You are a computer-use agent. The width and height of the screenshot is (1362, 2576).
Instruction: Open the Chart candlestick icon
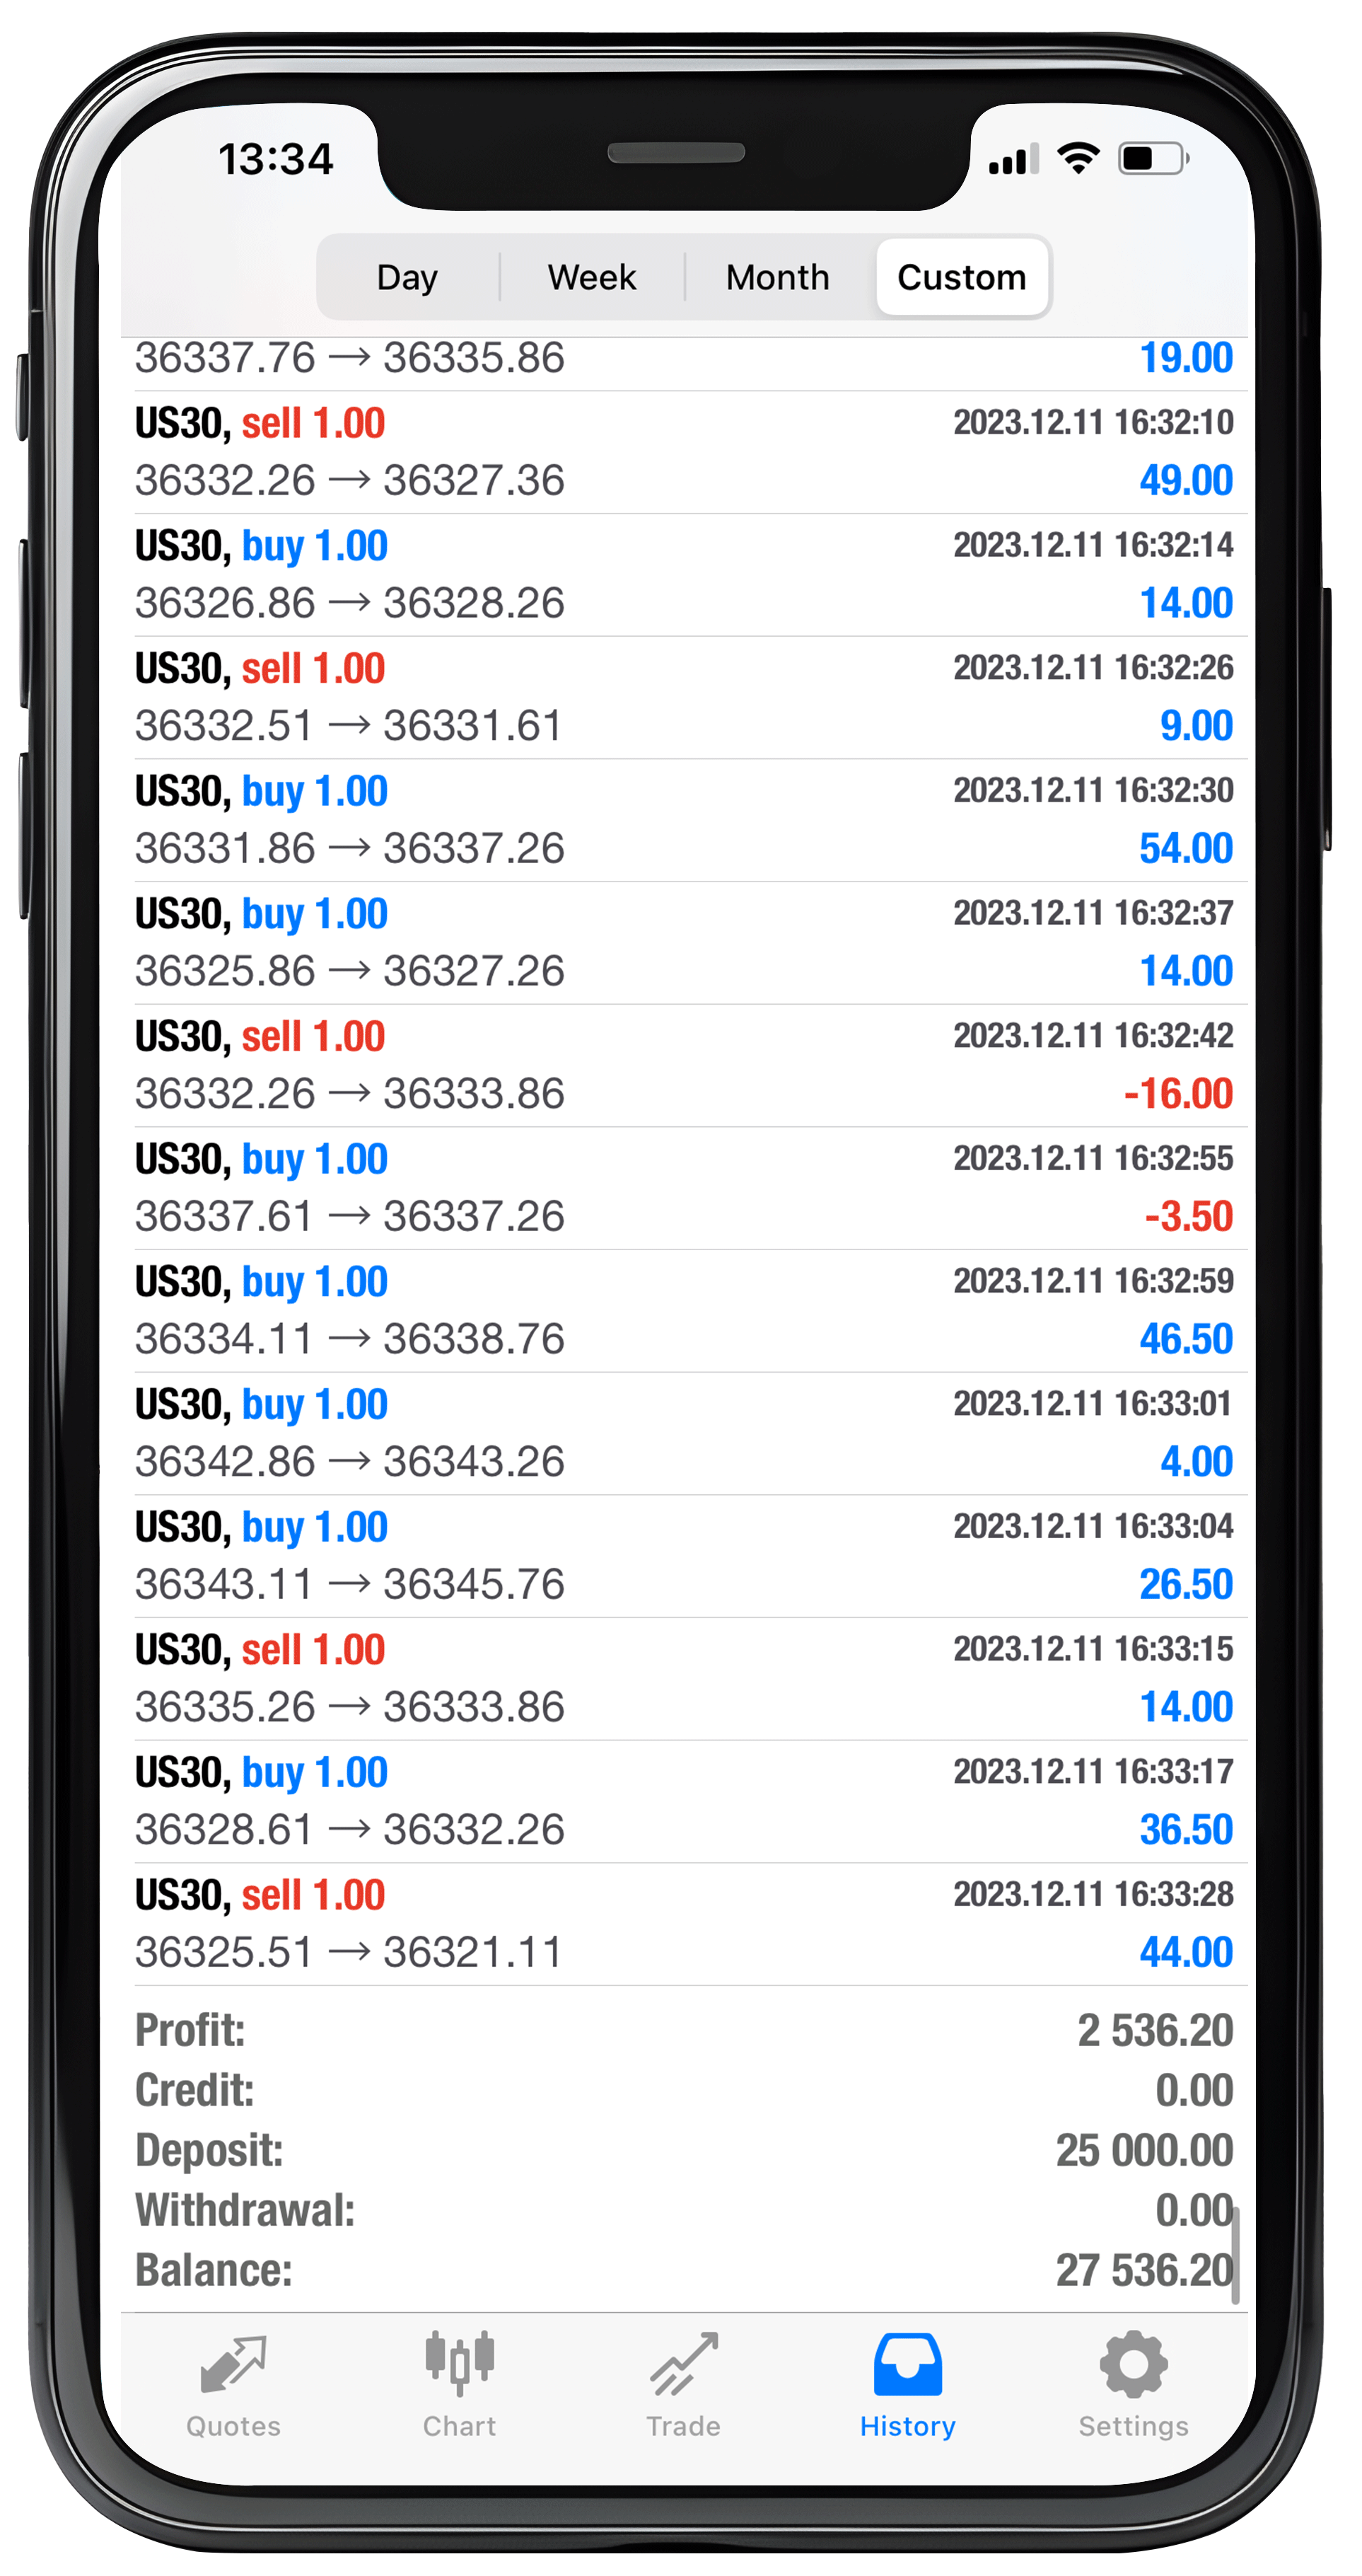[x=459, y=2363]
